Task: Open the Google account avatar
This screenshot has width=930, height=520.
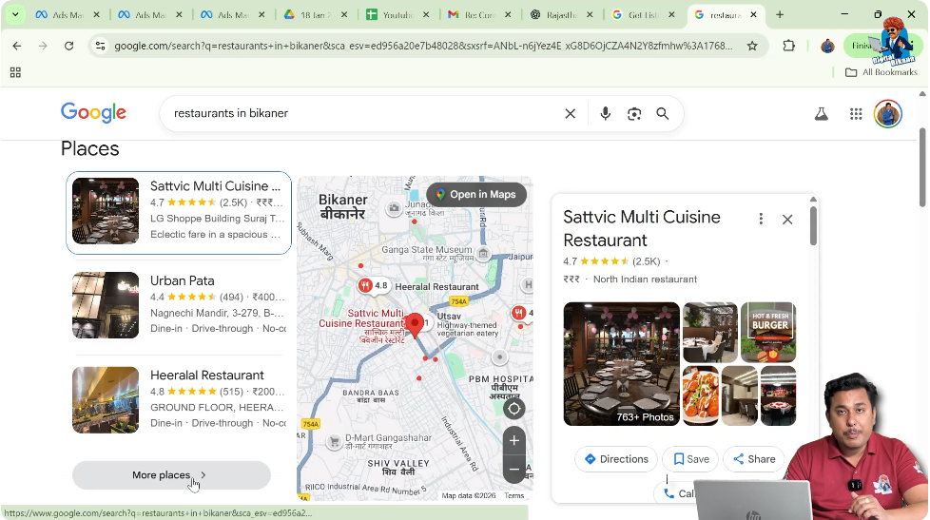Action: [x=888, y=114]
